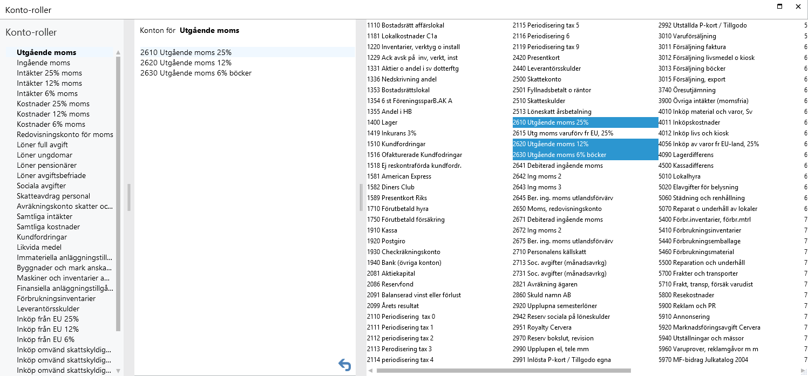The image size is (808, 376).
Task: Choose the Intäkter 25% moms role
Action: [x=49, y=73]
